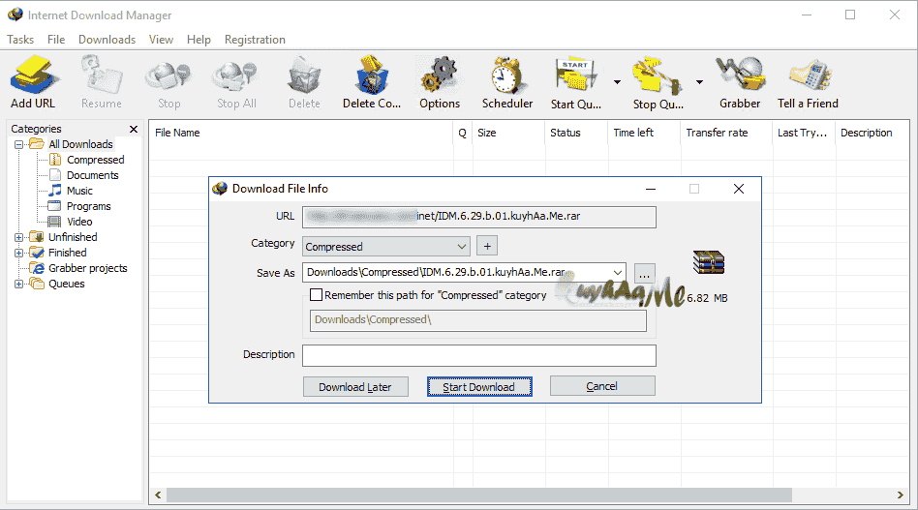This screenshot has width=918, height=510.
Task: Click the Delete Completed toolbar icon
Action: [372, 82]
